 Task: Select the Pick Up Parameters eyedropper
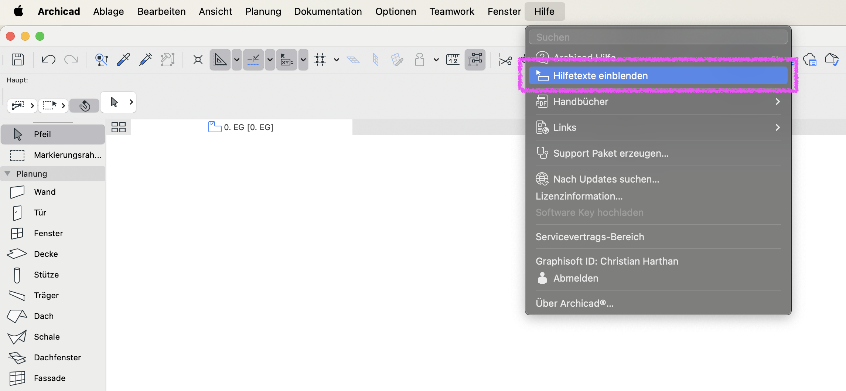123,59
